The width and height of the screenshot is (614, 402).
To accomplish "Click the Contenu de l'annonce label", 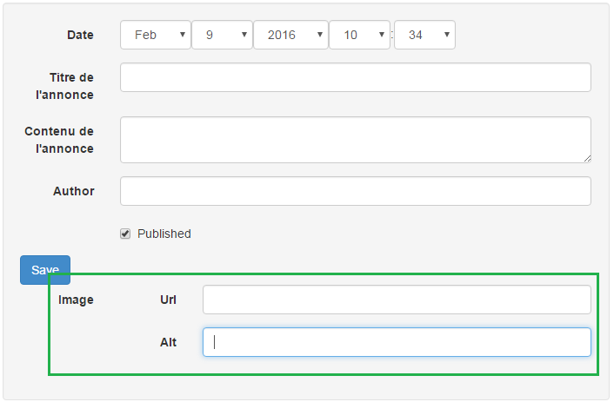I will pyautogui.click(x=59, y=140).
